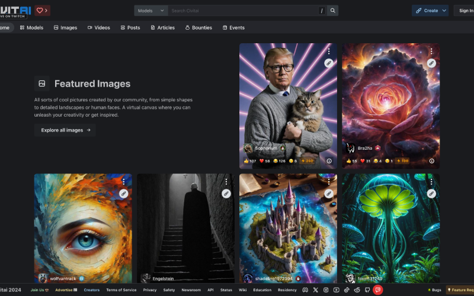The height and width of the screenshot is (296, 474).
Task: Open the three-dot menu on Sophorium's image
Action: 329,52
